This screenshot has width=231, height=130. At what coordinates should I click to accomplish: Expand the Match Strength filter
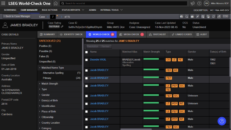click(49, 84)
